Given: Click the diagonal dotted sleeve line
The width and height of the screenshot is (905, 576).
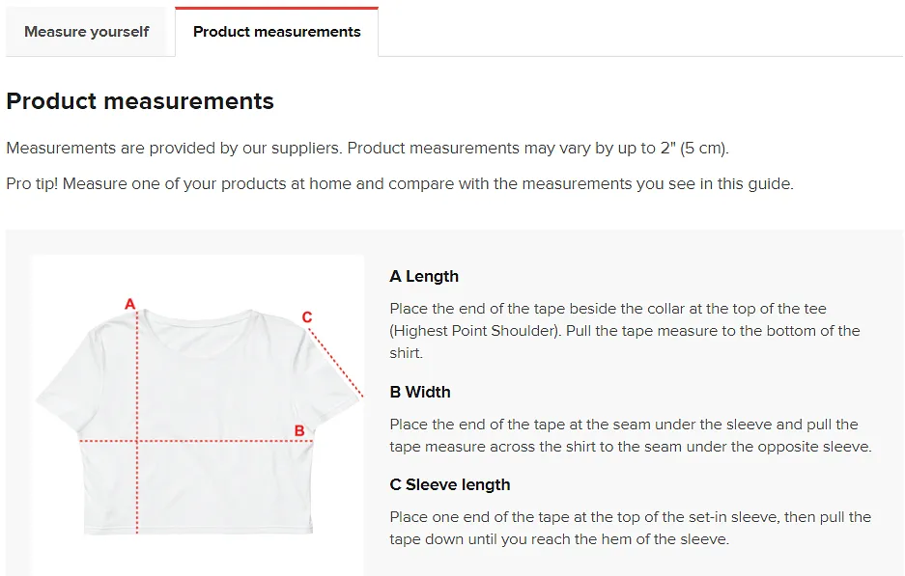Looking at the screenshot, I should point(336,363).
